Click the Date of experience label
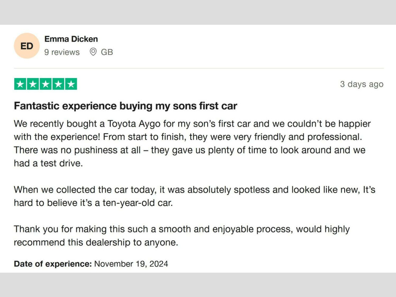Screen dimensions: 396x297 coord(53,264)
